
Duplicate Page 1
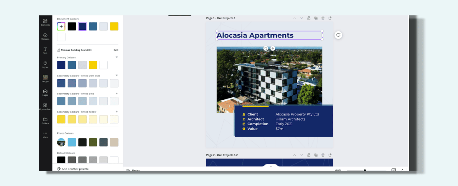316,18
